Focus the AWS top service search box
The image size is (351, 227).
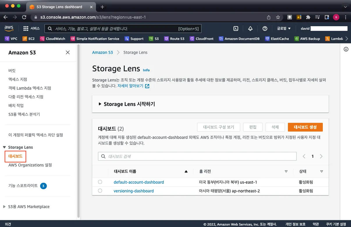123,29
